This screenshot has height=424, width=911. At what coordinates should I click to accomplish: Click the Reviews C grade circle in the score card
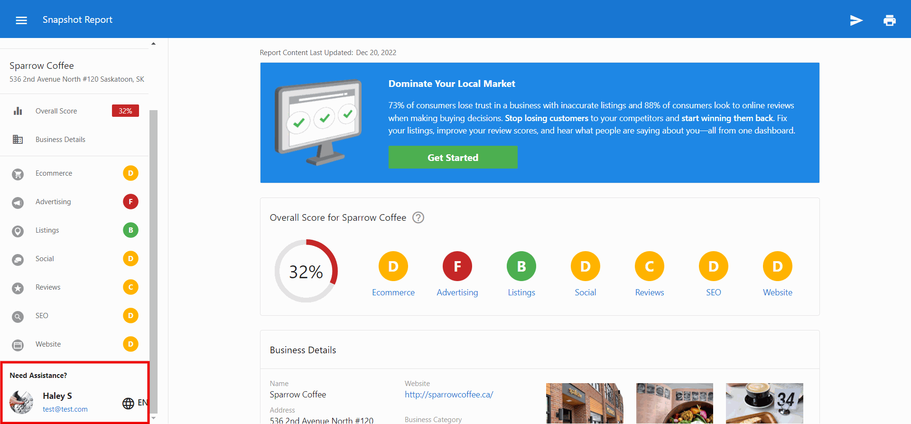[650, 266]
